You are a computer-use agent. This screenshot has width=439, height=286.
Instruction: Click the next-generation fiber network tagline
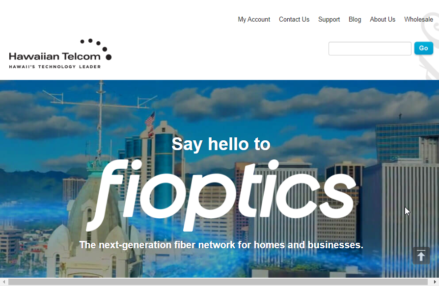tap(221, 245)
